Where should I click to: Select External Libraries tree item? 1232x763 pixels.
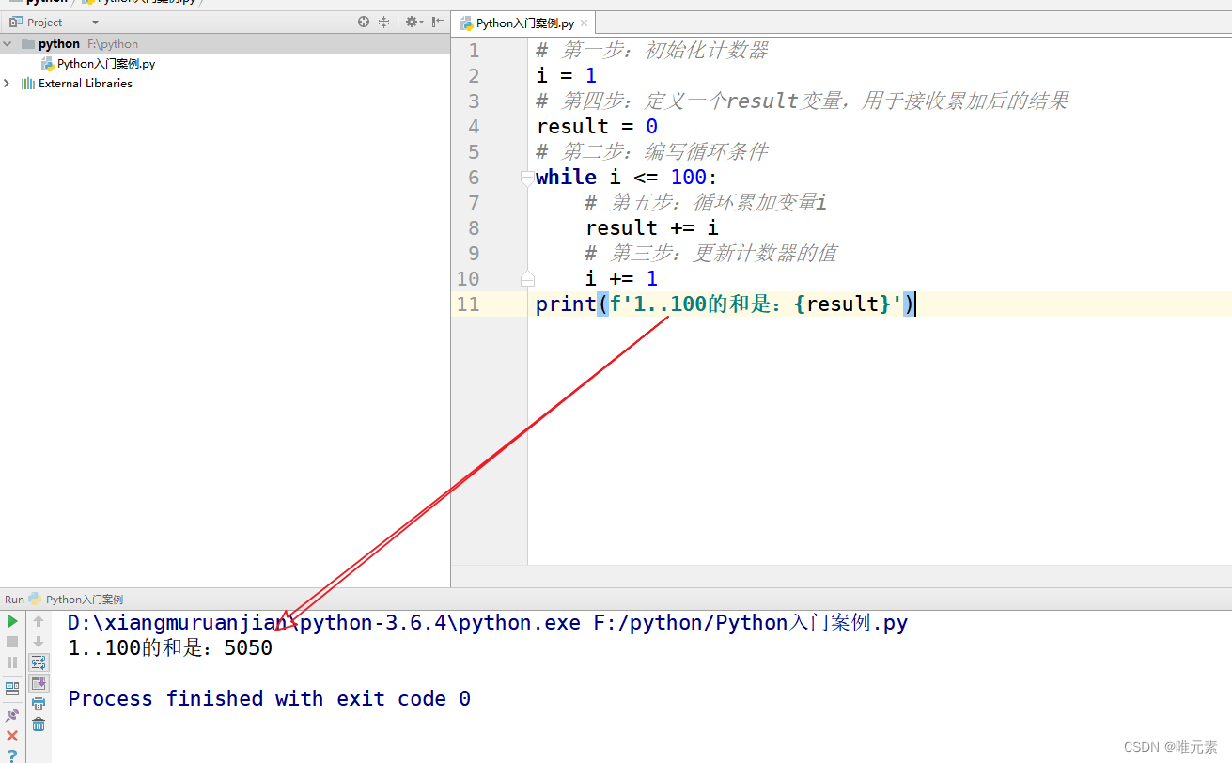click(86, 84)
